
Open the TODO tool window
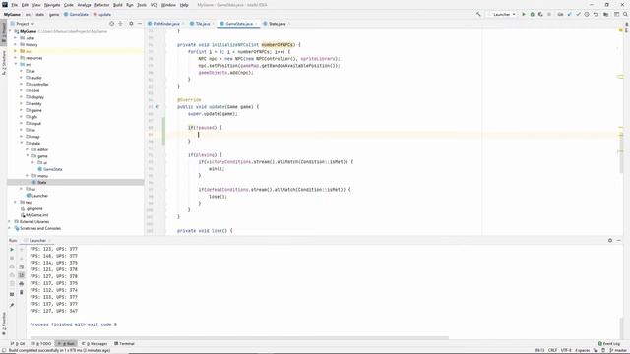[42, 343]
